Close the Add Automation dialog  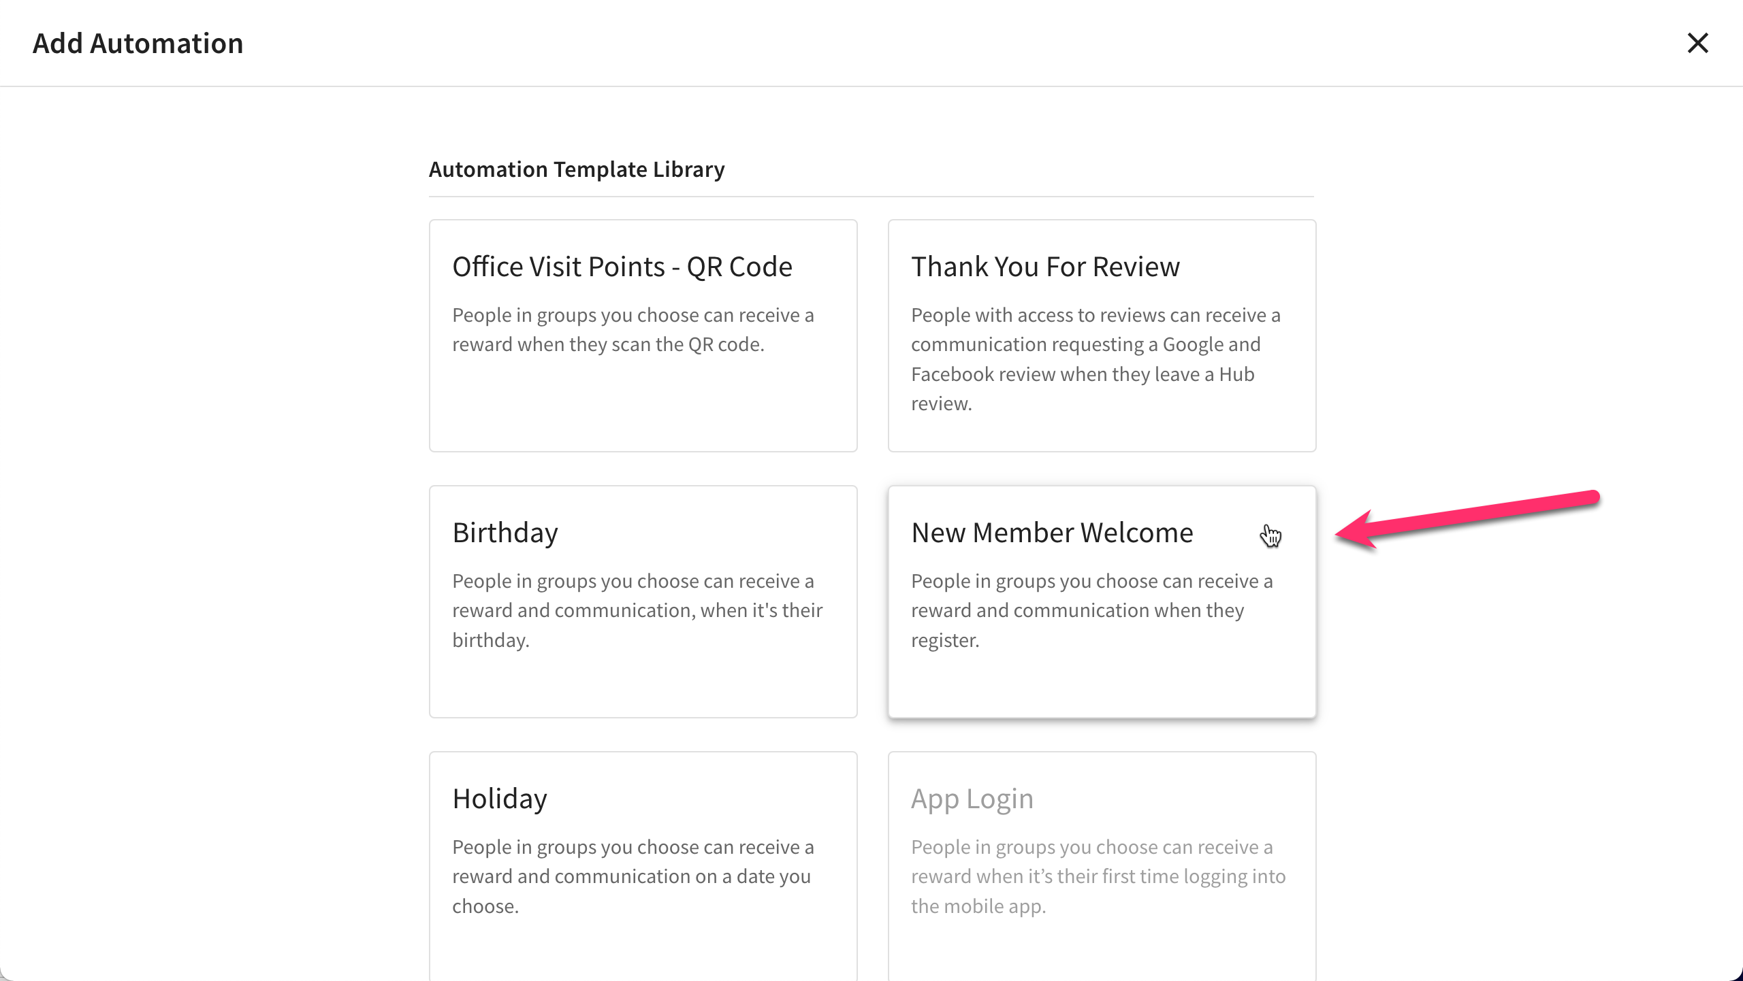point(1697,43)
